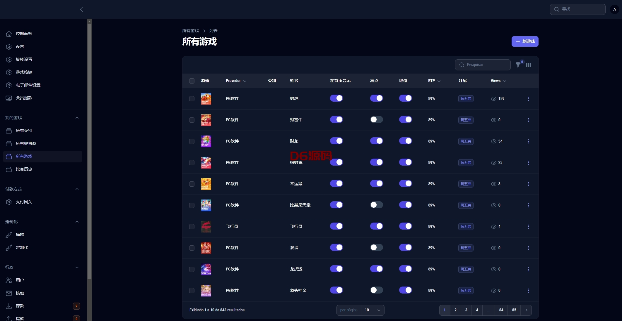Click the 飞行员 game cover thumbnail
Screen dimensions: 622x321
206,227
